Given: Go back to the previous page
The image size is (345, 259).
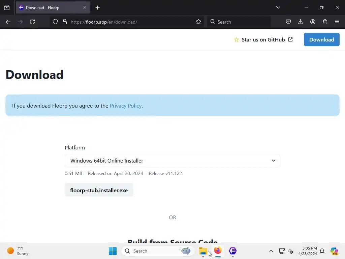Looking at the screenshot, I should coord(8,22).
